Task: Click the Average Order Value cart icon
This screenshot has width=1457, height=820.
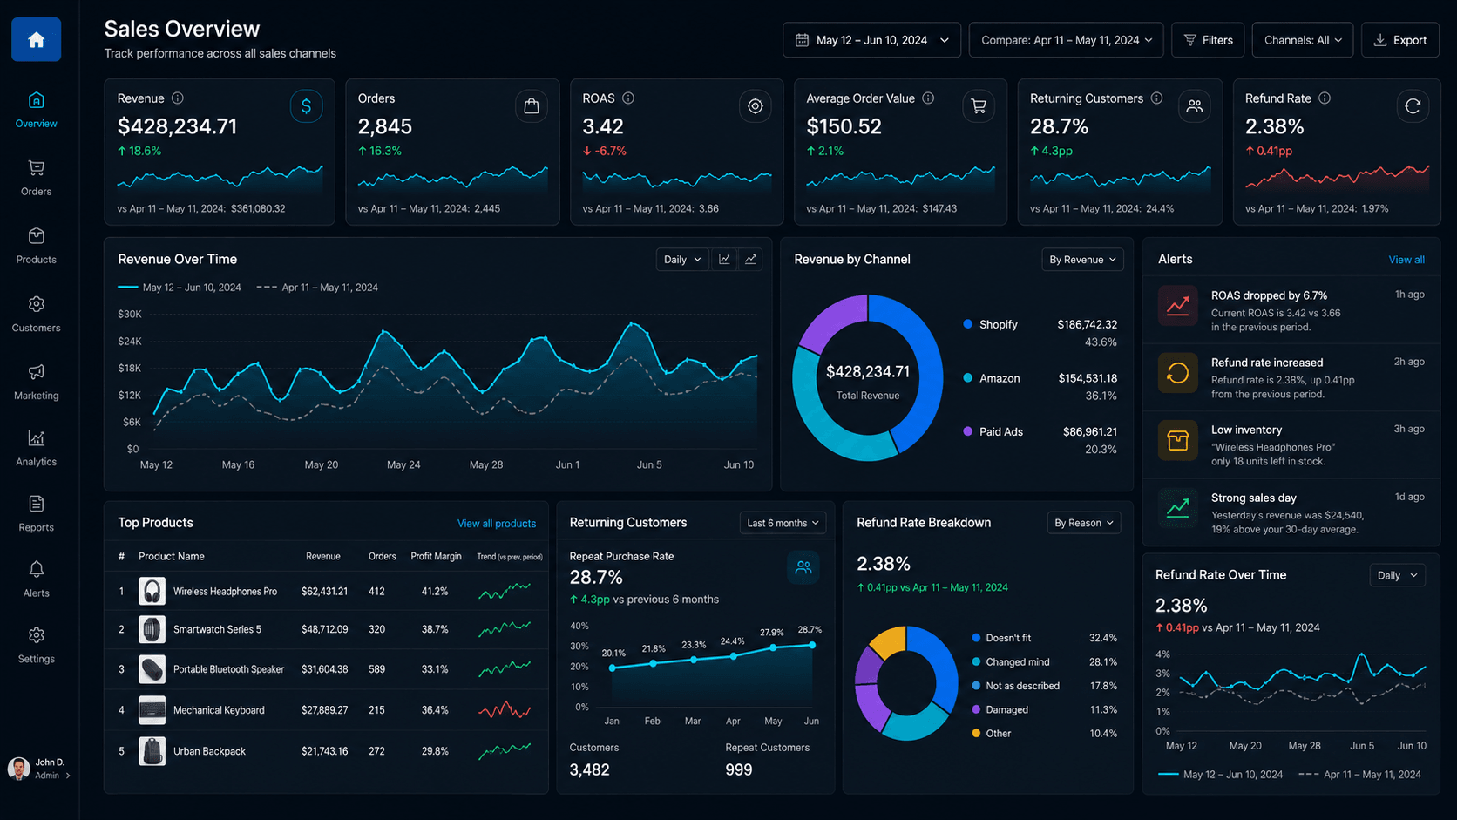Action: point(979,106)
